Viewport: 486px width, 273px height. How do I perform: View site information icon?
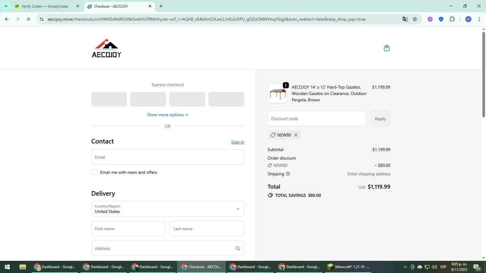click(x=41, y=19)
